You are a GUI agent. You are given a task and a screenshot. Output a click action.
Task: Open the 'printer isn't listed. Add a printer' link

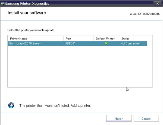(x=55, y=105)
